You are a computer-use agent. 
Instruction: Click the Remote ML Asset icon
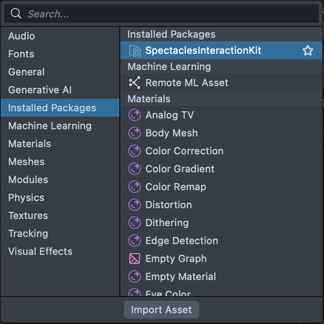coord(135,83)
